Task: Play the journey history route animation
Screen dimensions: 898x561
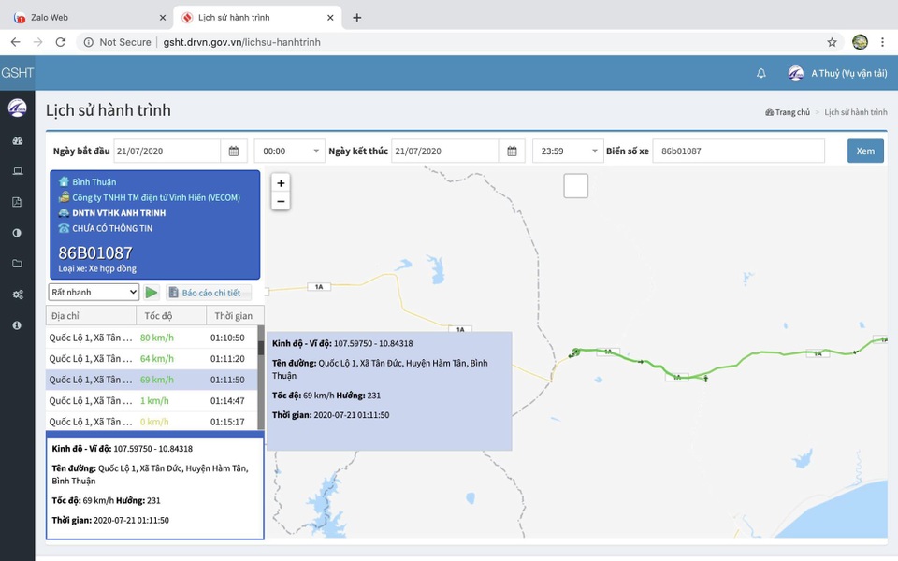Action: [x=152, y=293]
